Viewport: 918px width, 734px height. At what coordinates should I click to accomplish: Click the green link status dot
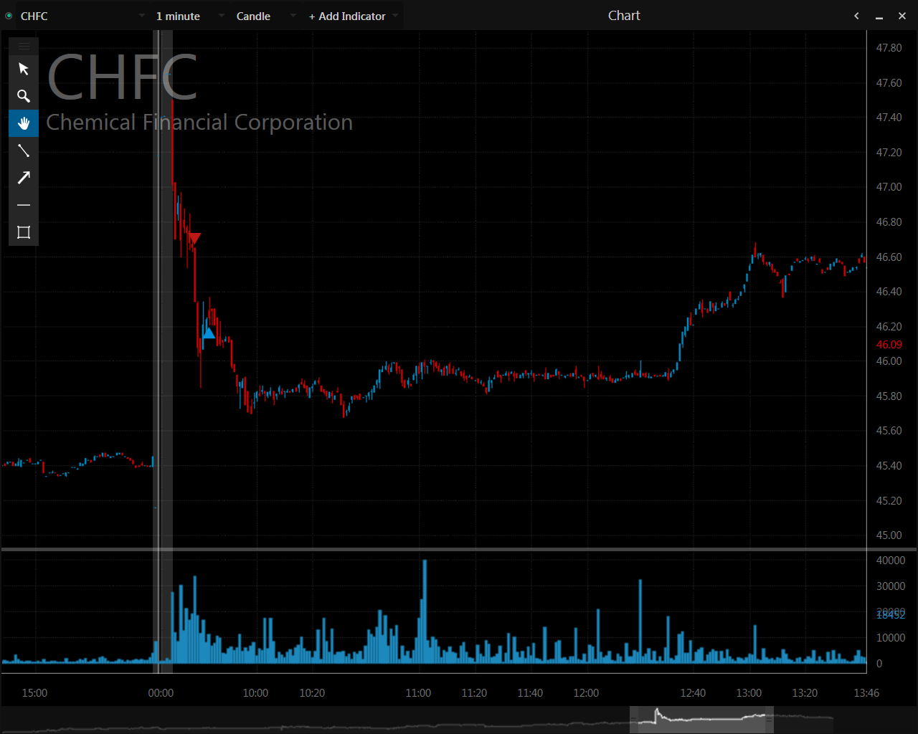[x=9, y=16]
